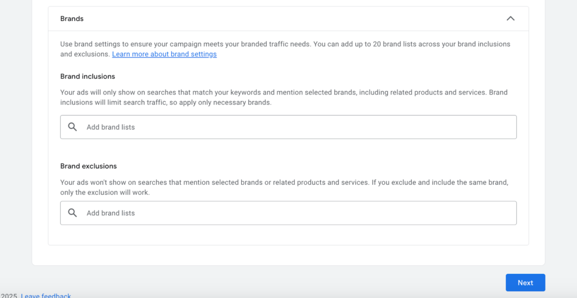Click the Brands section title
577x298 pixels.
tap(72, 19)
